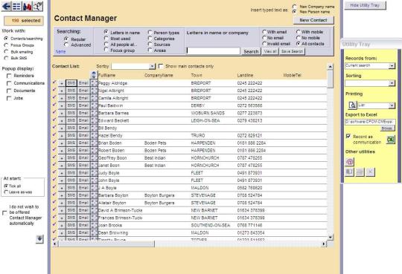Select Advanced searching mode
Screen dimensions: 402x274
click(x=66, y=45)
